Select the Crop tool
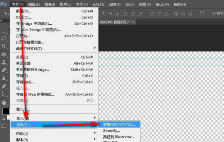 click(x=4, y=46)
